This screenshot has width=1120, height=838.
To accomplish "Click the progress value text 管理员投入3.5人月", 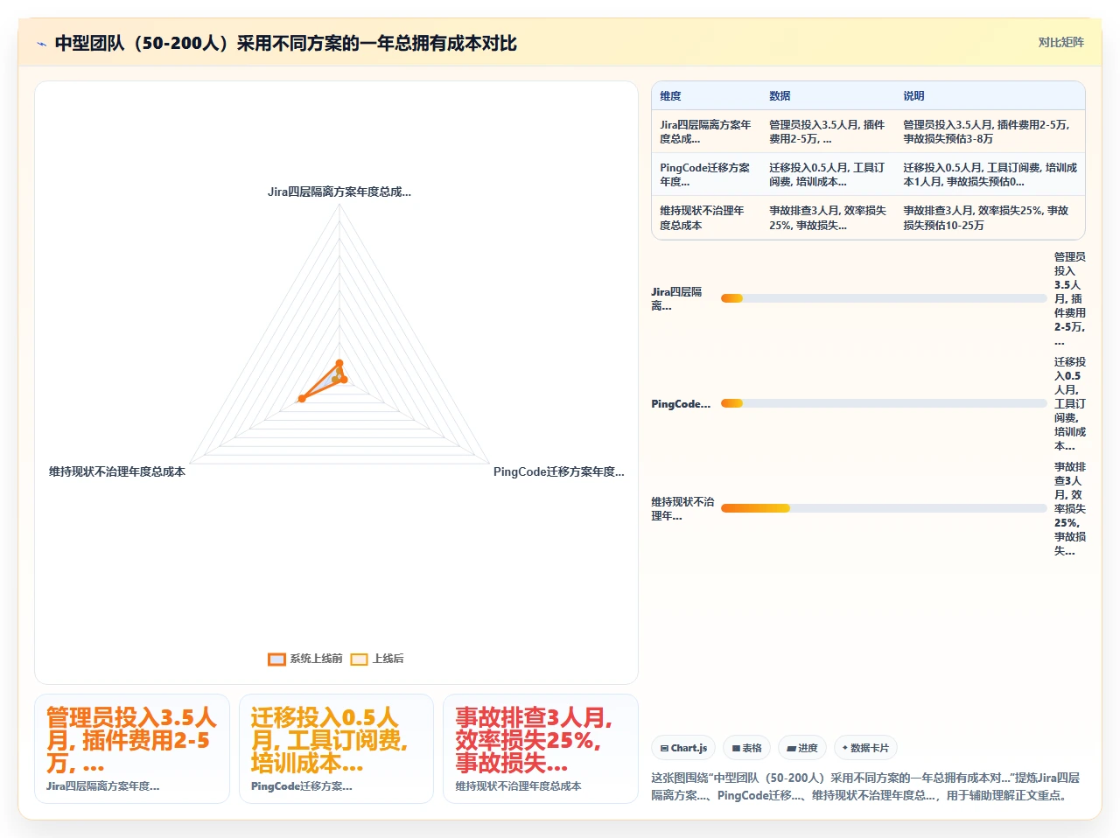I will point(1070,298).
